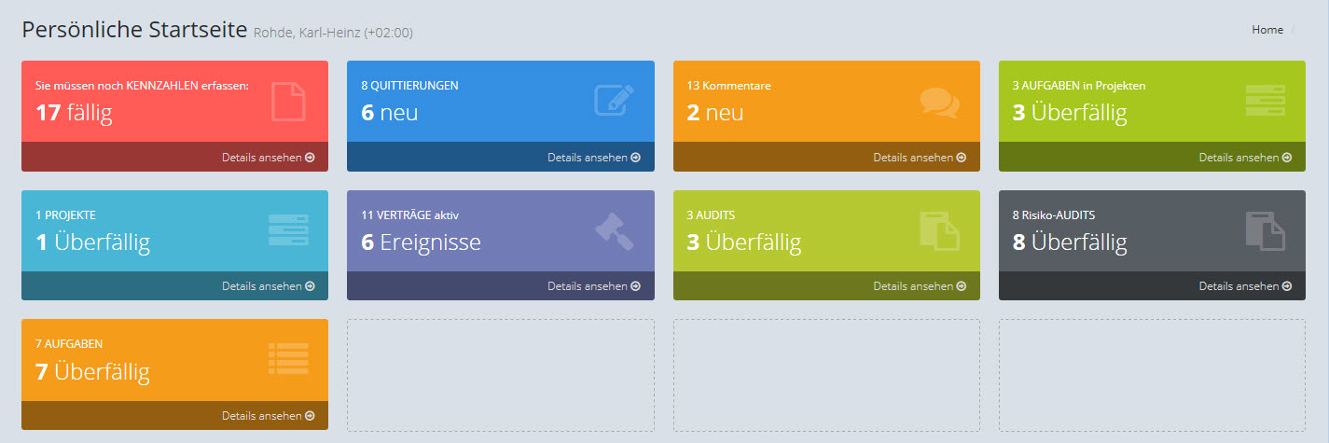1329x443 pixels.
Task: Go to Home in the breadcrumb
Action: coord(1267,30)
